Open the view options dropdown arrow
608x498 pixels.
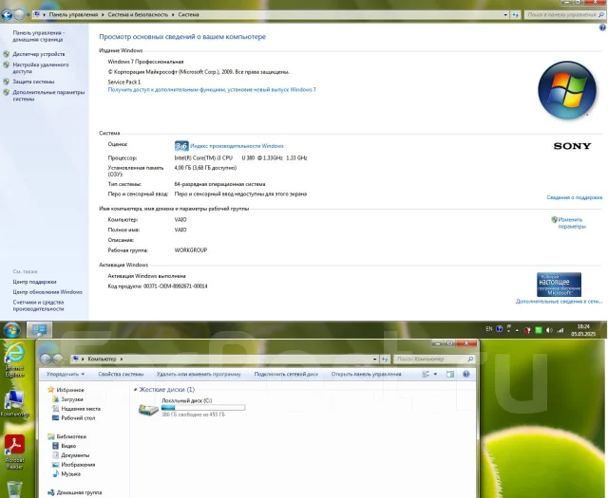click(435, 374)
